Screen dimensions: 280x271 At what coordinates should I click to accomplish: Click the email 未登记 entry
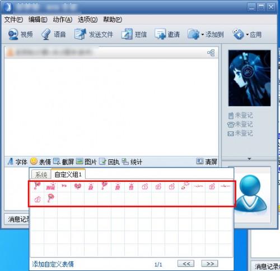pyautogui.click(x=240, y=134)
